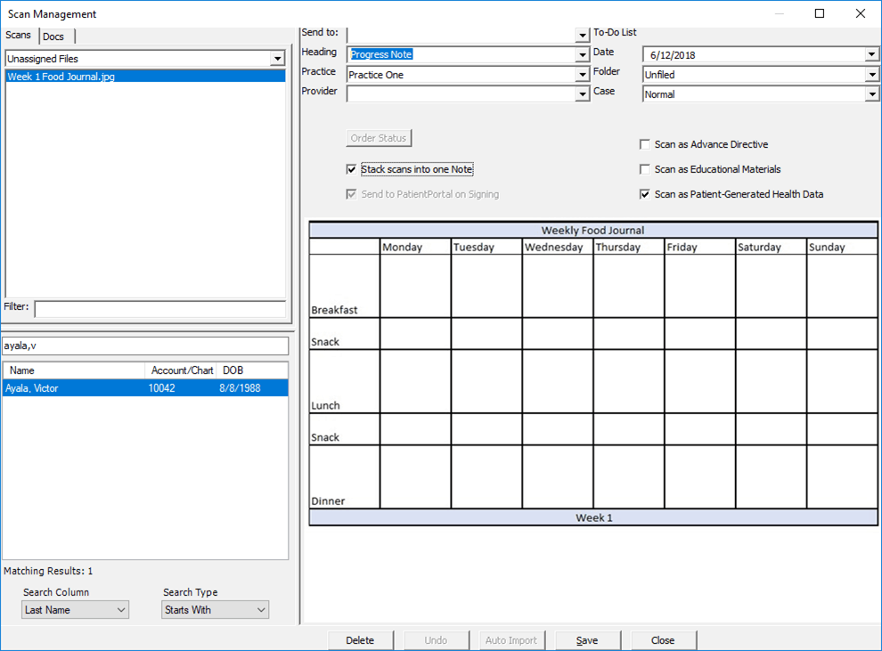Open the Case Normal dropdown
Screen dimensions: 882x651
871,94
